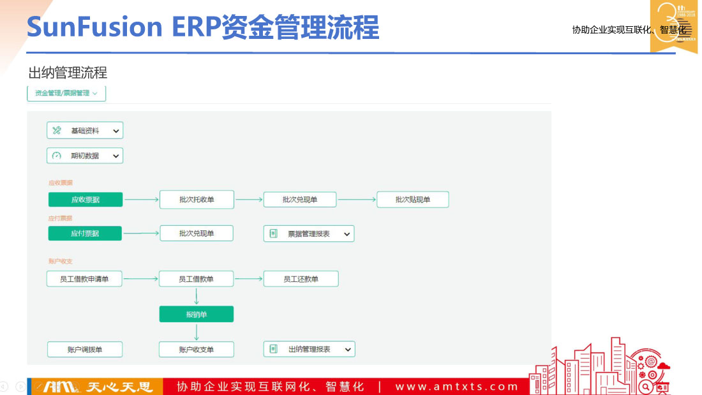This screenshot has height=395, width=702.
Task: Click the 员工借款申请单 box
Action: coord(84,279)
